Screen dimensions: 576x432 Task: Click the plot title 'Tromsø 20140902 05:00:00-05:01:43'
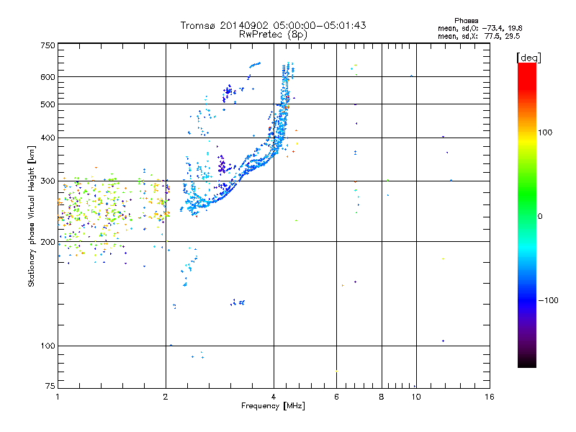tap(273, 25)
